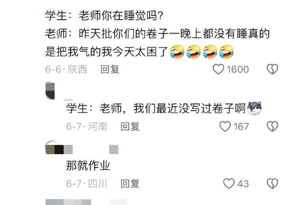This screenshot has width=291, height=205.
Task: Click the last laughing-crying emoji
Action: (x=226, y=52)
